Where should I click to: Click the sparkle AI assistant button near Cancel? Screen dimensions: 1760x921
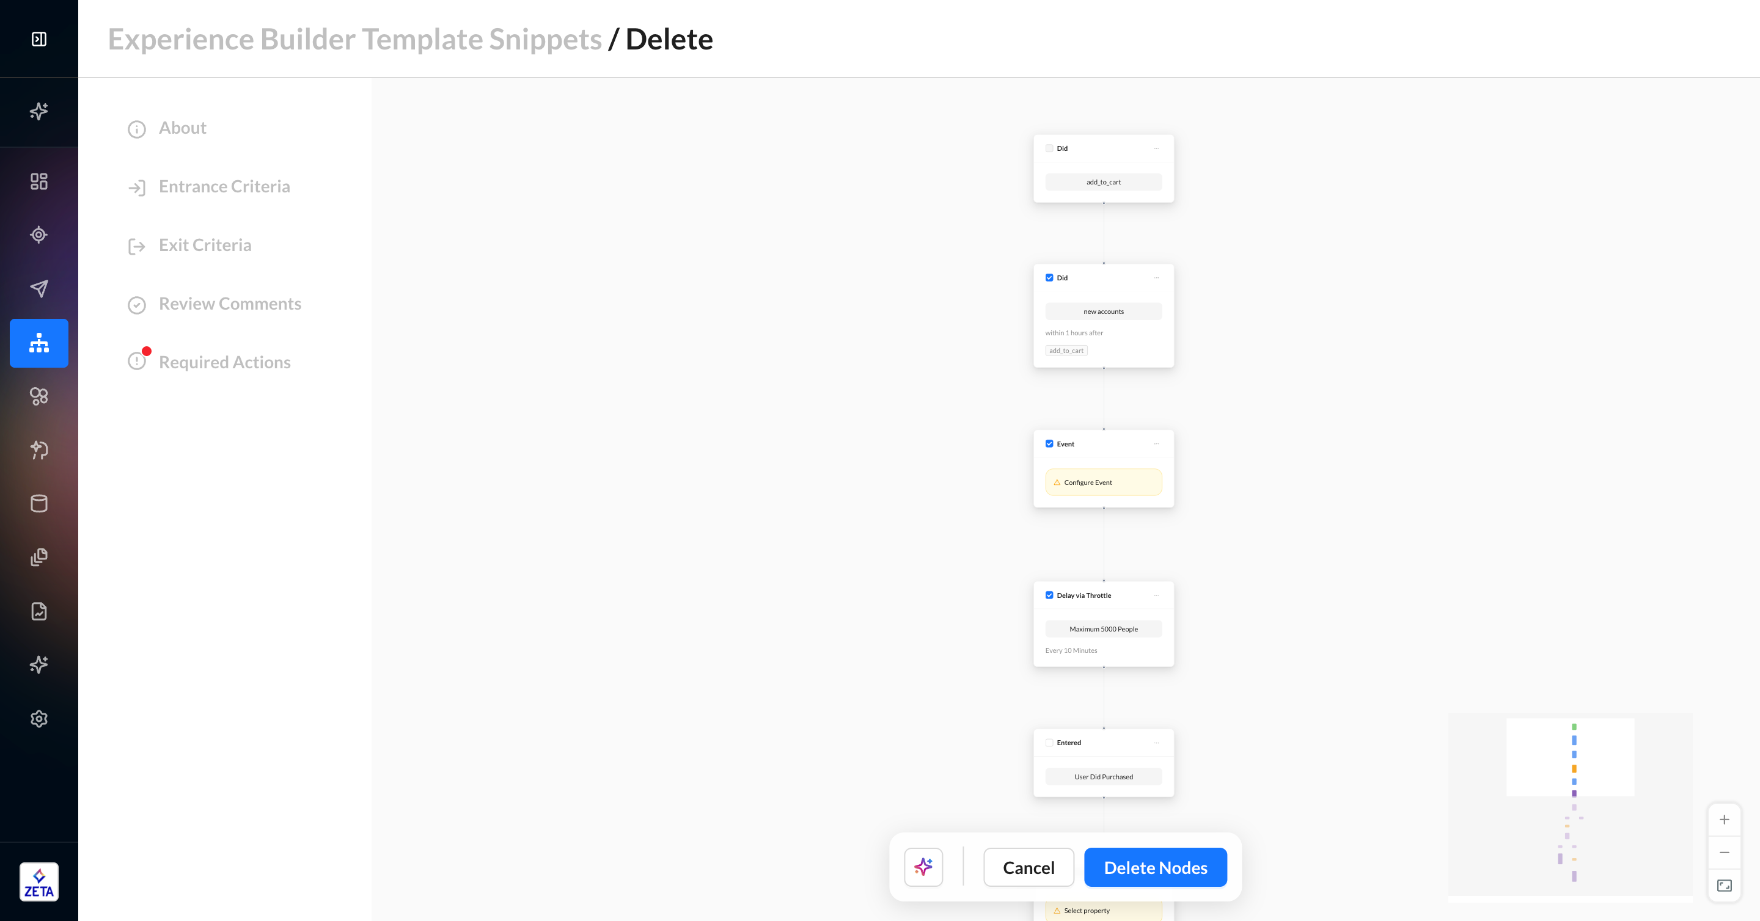(x=923, y=867)
